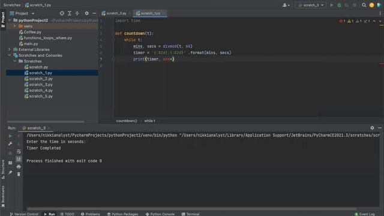Collapse all in the Project panel

(x=77, y=13)
